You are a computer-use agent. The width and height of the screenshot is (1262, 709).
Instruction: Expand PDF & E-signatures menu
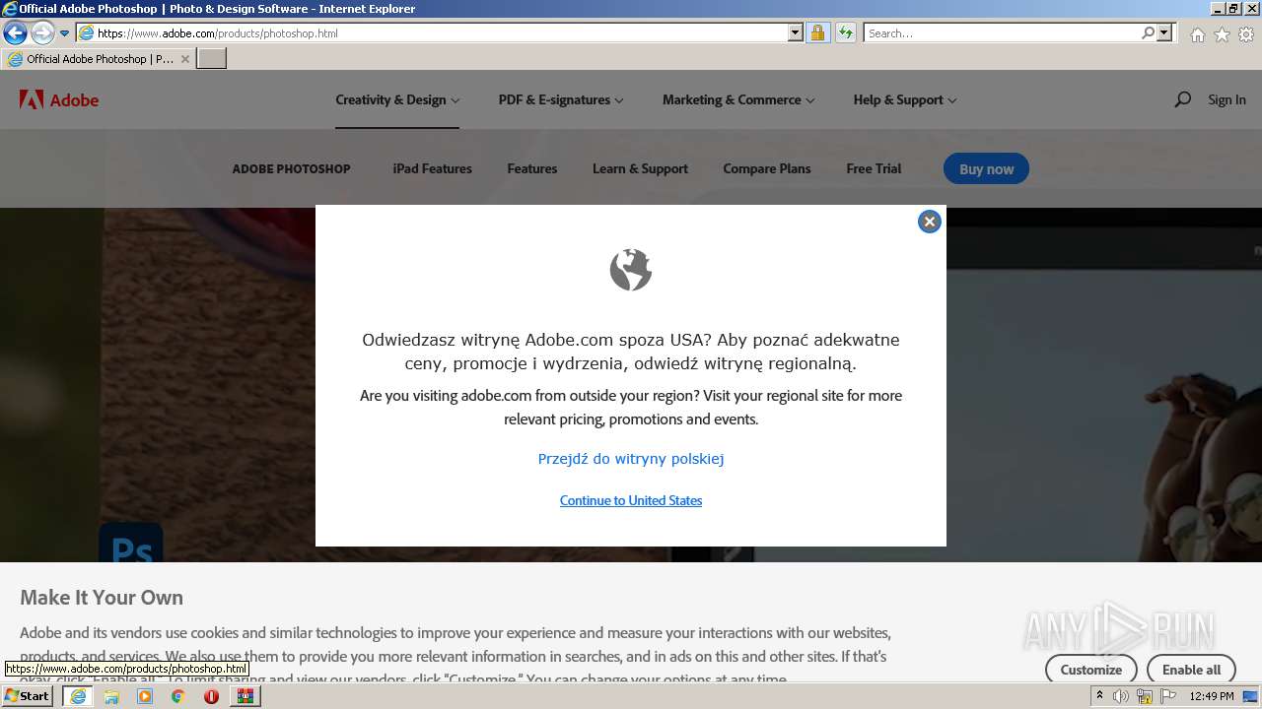coord(561,99)
